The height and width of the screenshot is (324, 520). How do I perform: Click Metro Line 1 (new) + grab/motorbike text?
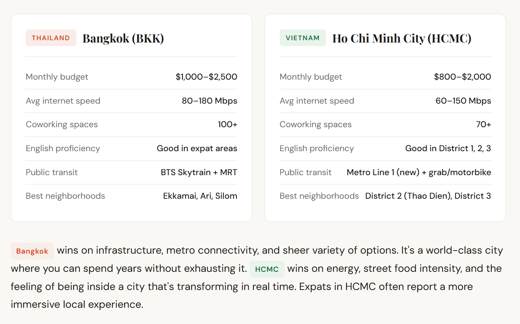pyautogui.click(x=418, y=172)
